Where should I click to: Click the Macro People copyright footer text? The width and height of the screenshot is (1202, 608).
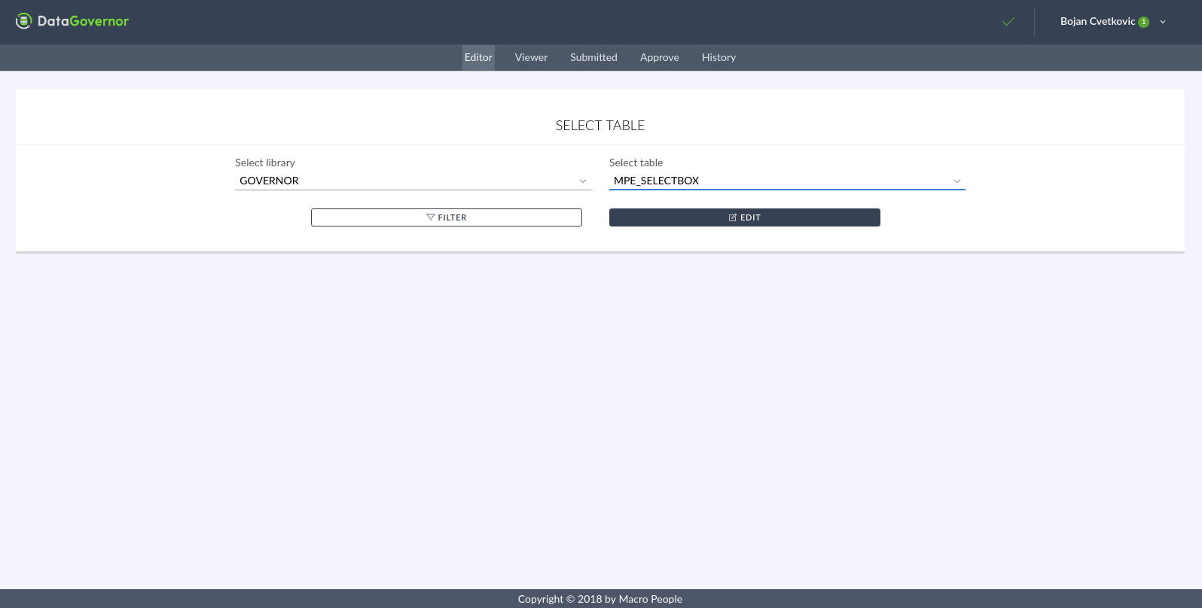(600, 599)
